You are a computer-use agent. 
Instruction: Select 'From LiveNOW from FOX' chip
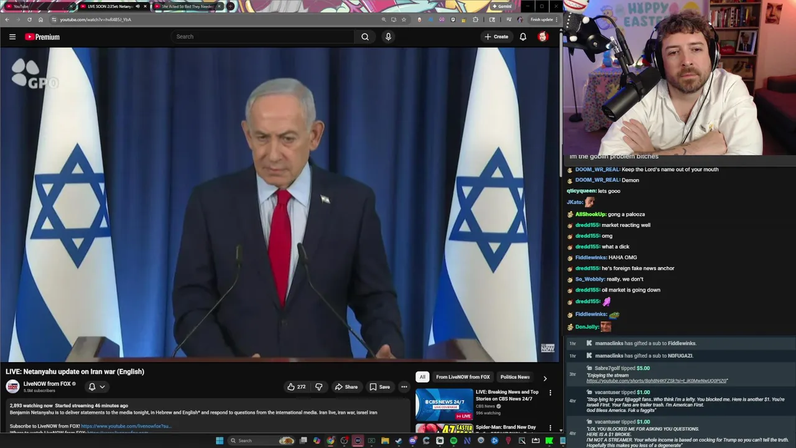click(x=463, y=377)
